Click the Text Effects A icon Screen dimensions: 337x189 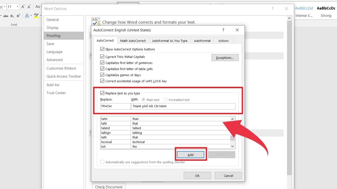click(27, 16)
